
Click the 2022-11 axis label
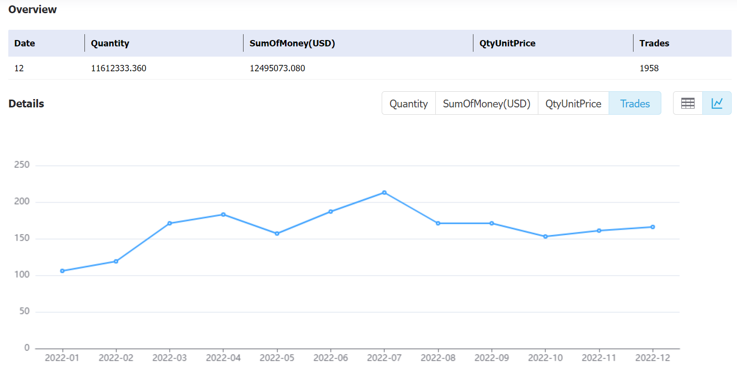(599, 358)
